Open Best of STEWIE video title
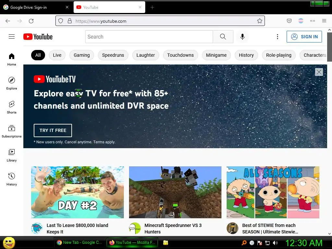The width and height of the screenshot is (332, 249). (x=270, y=229)
